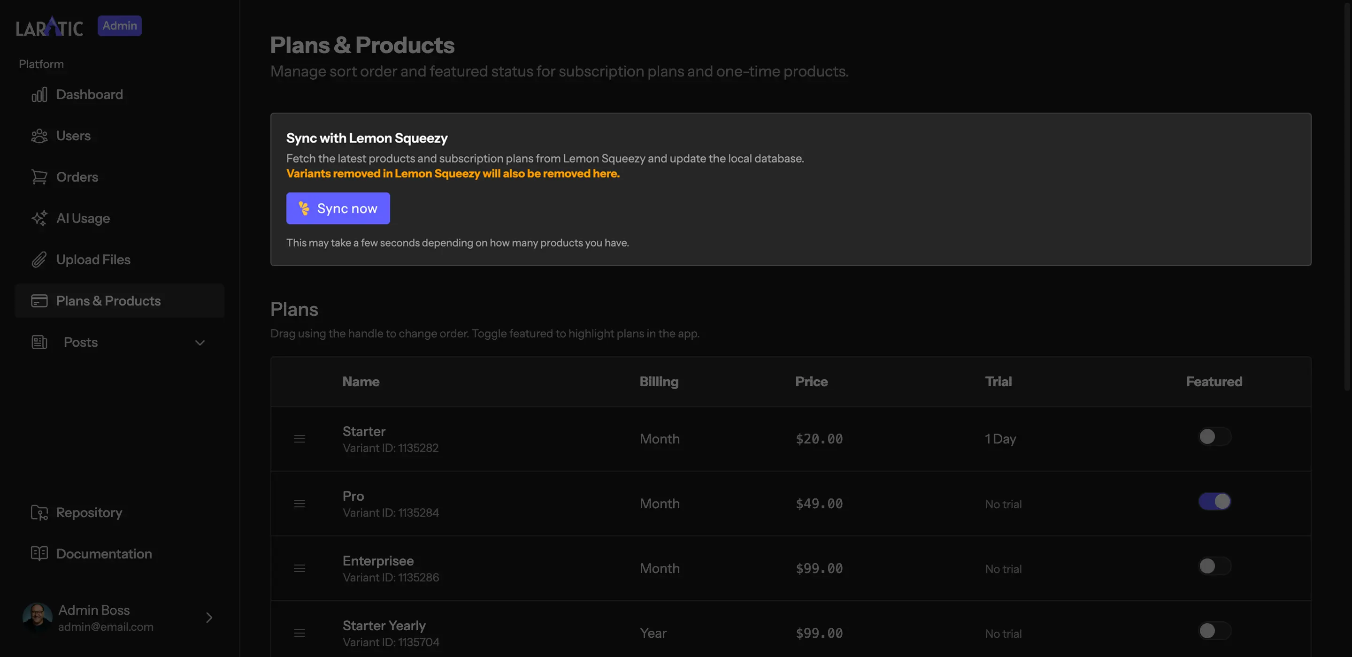The image size is (1352, 657).
Task: Toggle Featured on the Enterprisee plan
Action: [1214, 566]
